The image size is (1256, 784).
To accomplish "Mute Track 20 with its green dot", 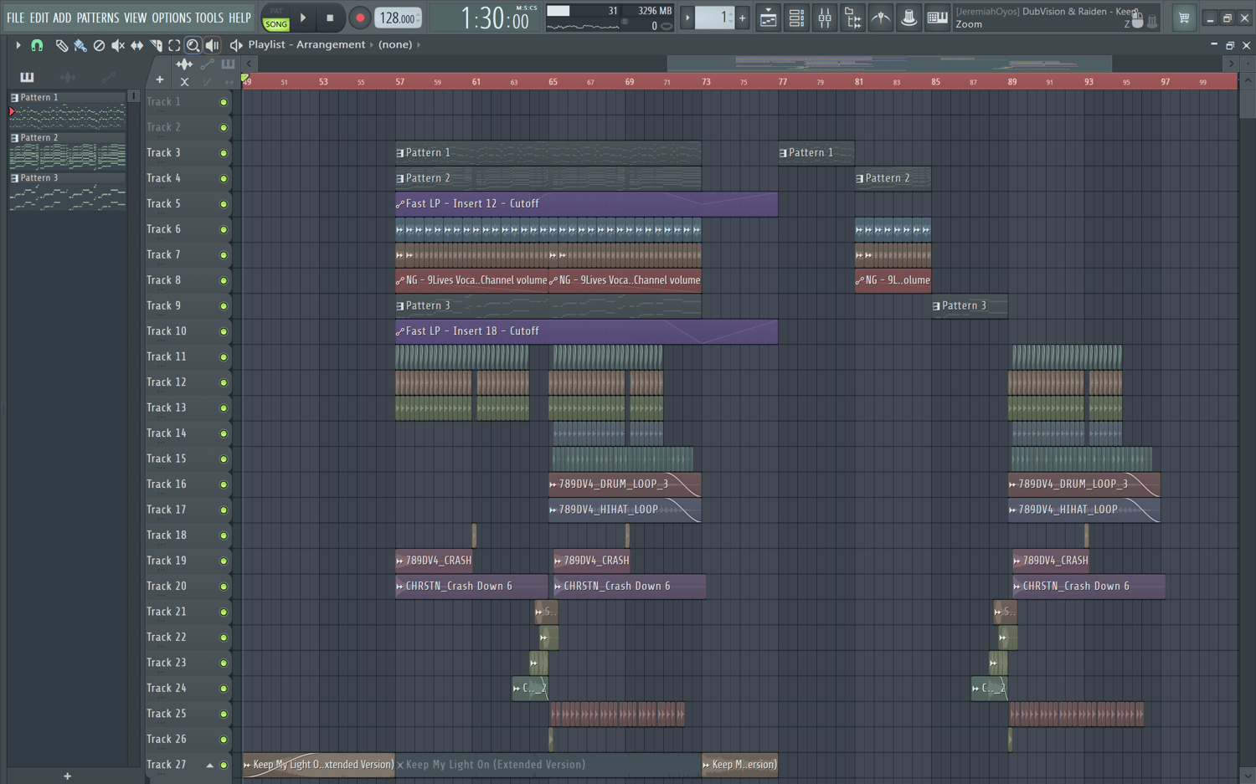I will click(224, 587).
